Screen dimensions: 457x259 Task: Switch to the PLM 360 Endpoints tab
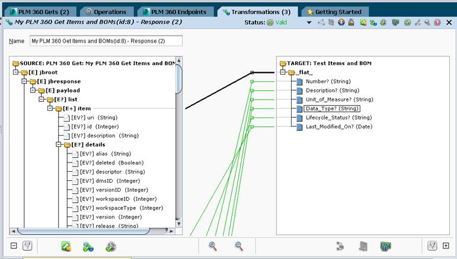(x=175, y=12)
